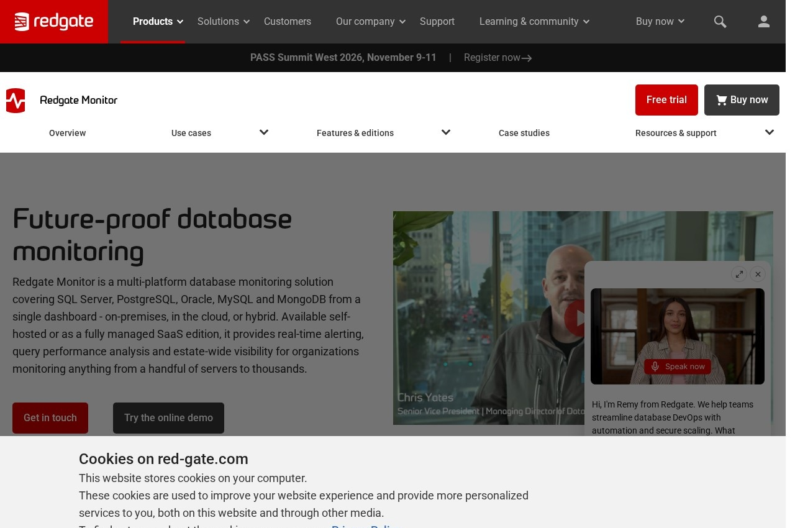
Task: Open the Products menu
Action: pyautogui.click(x=153, y=22)
